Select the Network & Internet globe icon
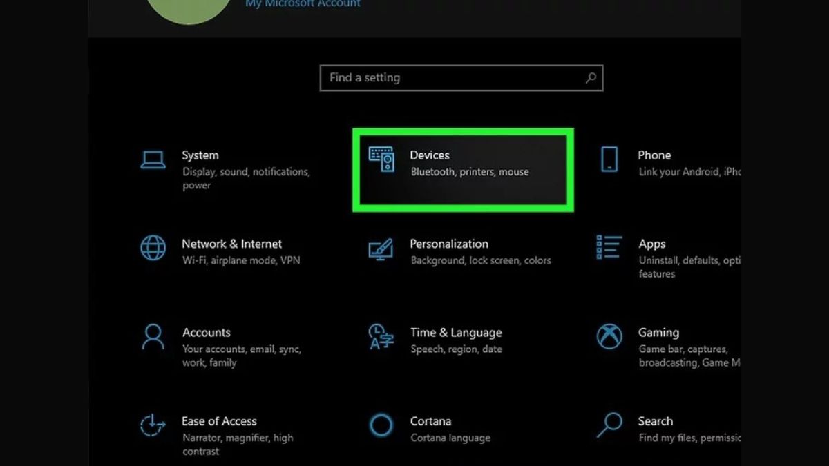The width and height of the screenshot is (829, 466). (x=153, y=248)
